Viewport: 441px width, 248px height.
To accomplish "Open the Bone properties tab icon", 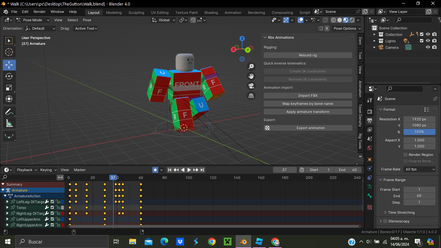I will (x=370, y=196).
